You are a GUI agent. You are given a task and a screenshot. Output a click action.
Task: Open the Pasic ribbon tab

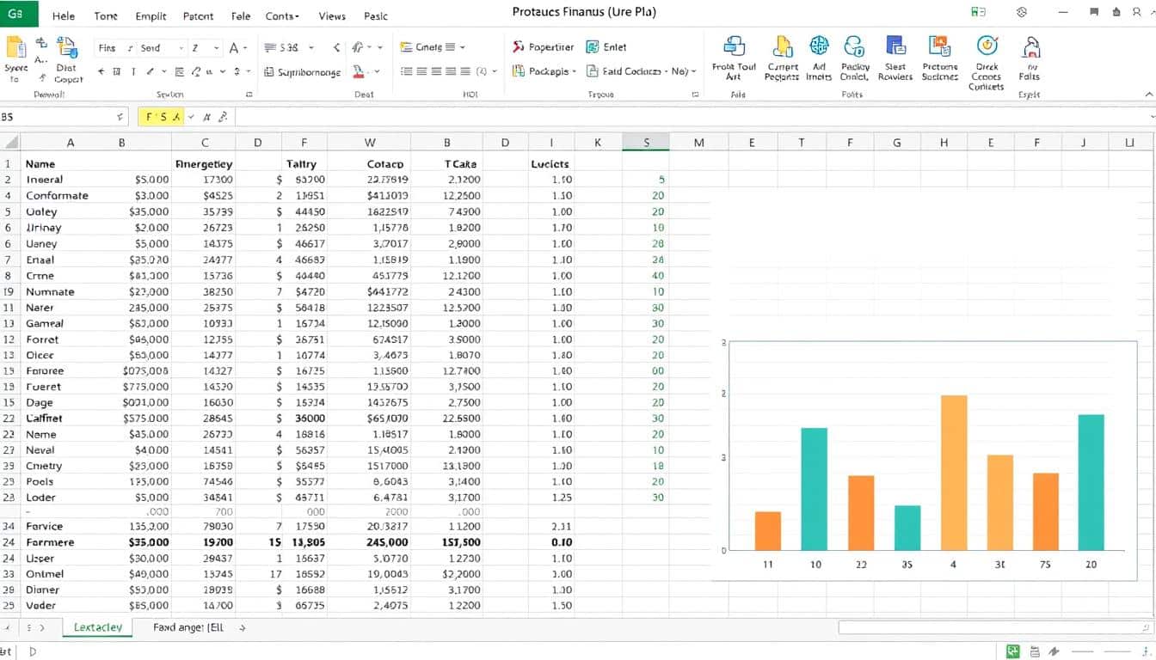click(x=376, y=15)
